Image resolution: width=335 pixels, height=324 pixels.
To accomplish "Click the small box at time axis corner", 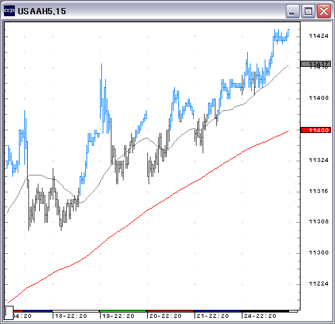I will (x=9, y=313).
